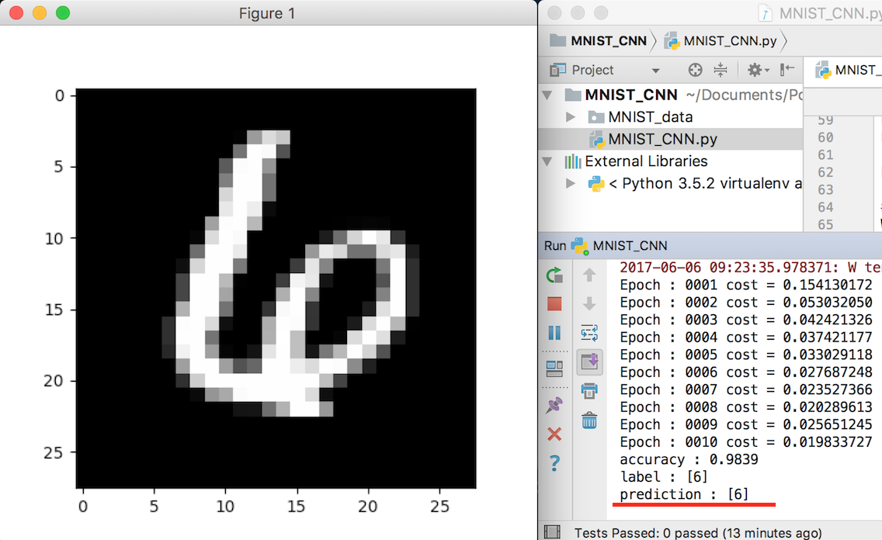Screen dimensions: 882x540
Task: Click Tests Passed status bar message
Action: (697, 533)
